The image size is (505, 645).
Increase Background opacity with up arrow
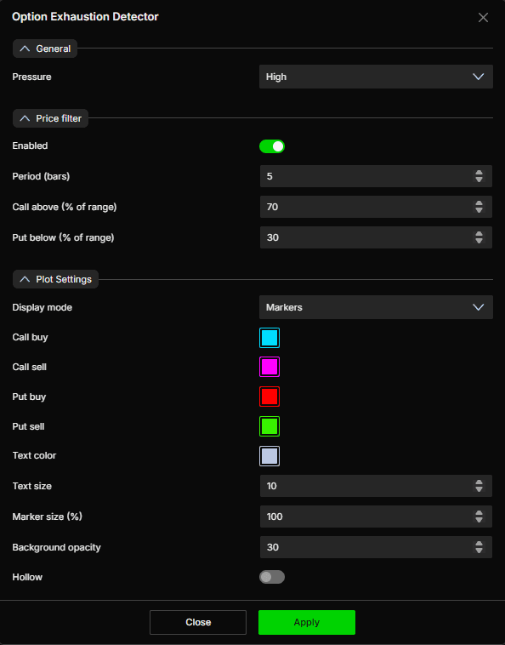(479, 544)
